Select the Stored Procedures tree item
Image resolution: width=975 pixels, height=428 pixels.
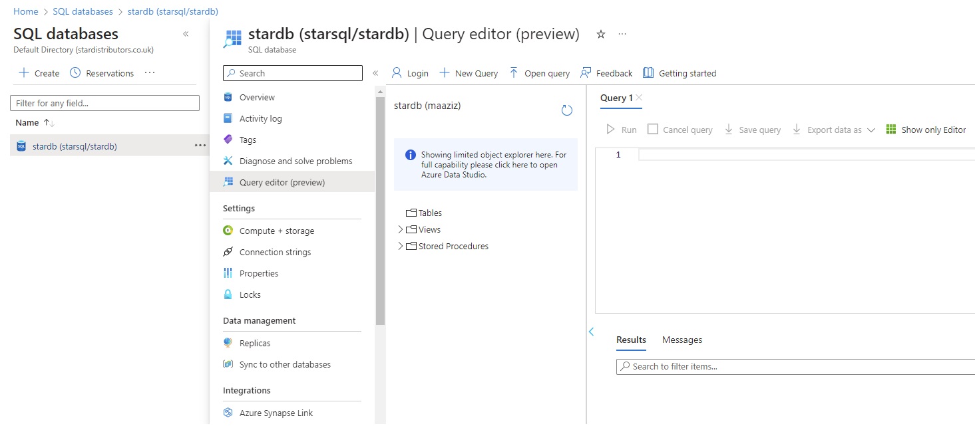point(447,246)
